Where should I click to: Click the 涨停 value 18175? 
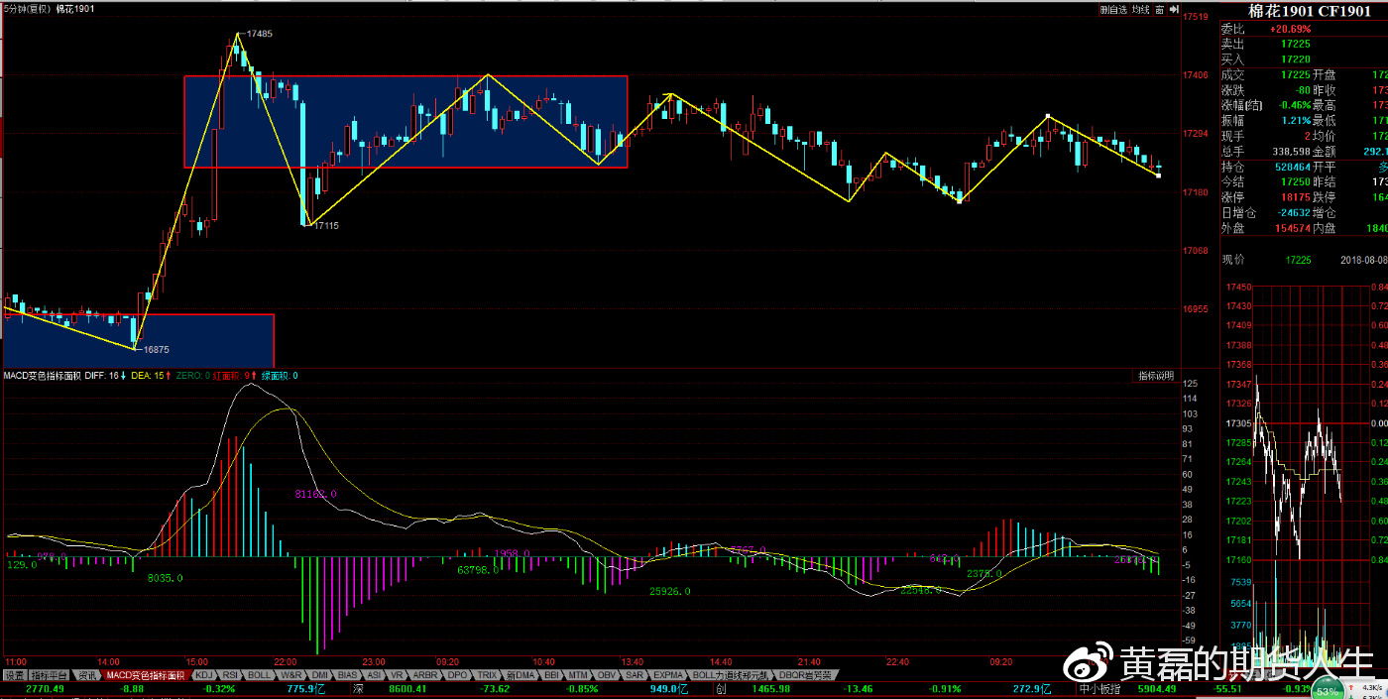click(x=1295, y=197)
